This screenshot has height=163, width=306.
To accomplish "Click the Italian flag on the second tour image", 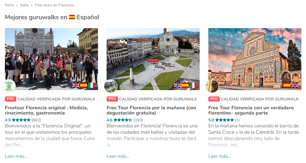I will click(193, 85).
